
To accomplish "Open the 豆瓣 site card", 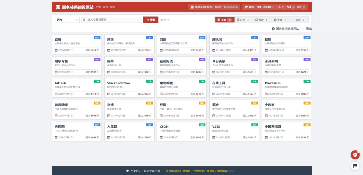I will pyautogui.click(x=182, y=110).
